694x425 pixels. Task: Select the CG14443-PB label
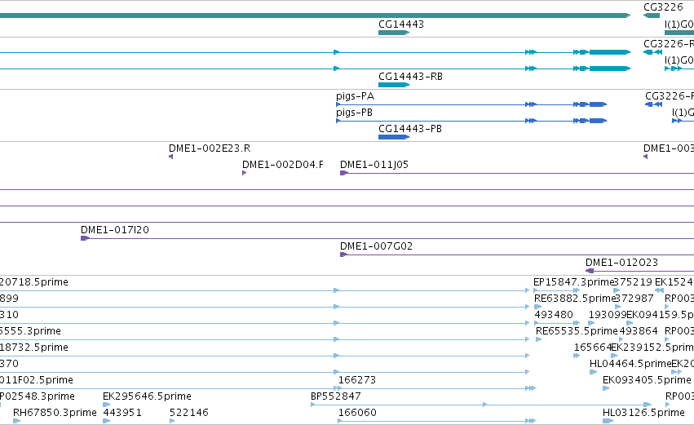tap(410, 129)
